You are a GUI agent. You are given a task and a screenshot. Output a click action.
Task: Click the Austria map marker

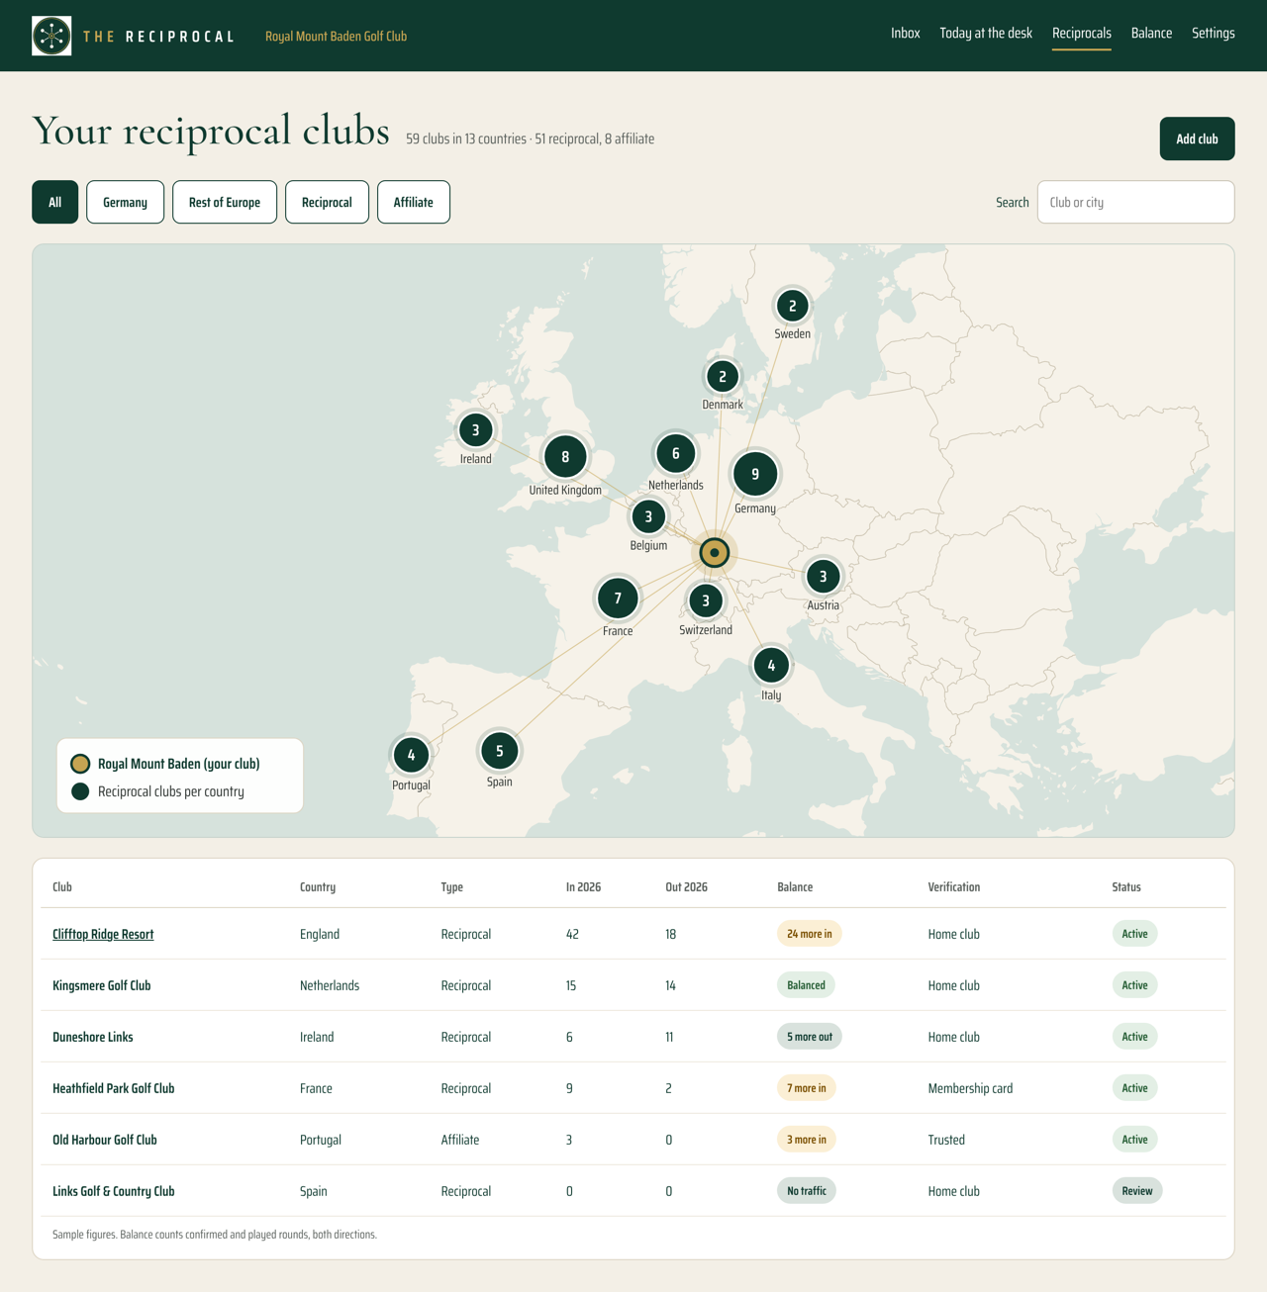click(x=823, y=577)
